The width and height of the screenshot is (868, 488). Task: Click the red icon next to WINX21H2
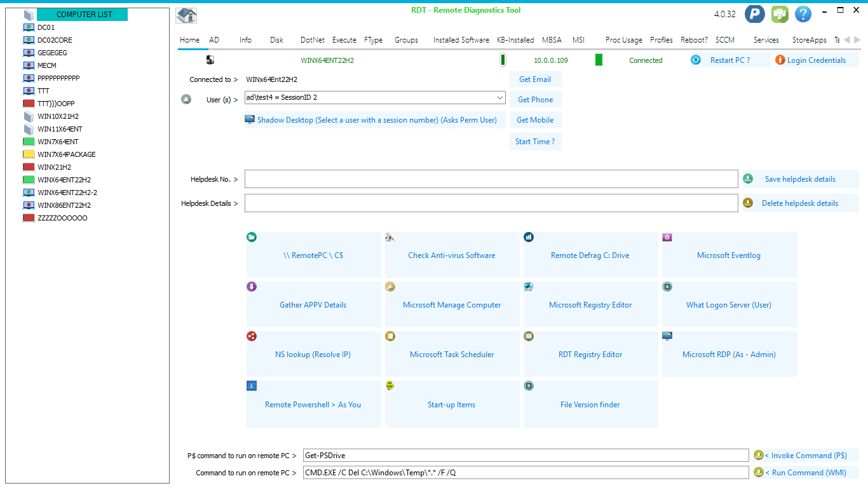pyautogui.click(x=29, y=167)
